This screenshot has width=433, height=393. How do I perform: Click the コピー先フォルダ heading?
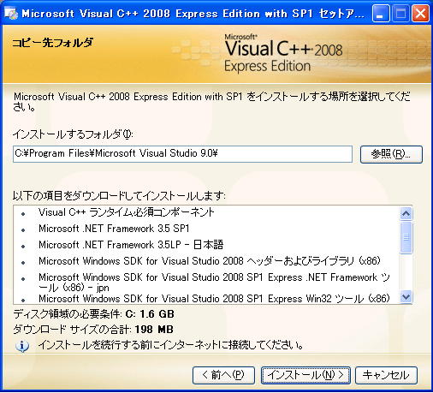(x=53, y=43)
